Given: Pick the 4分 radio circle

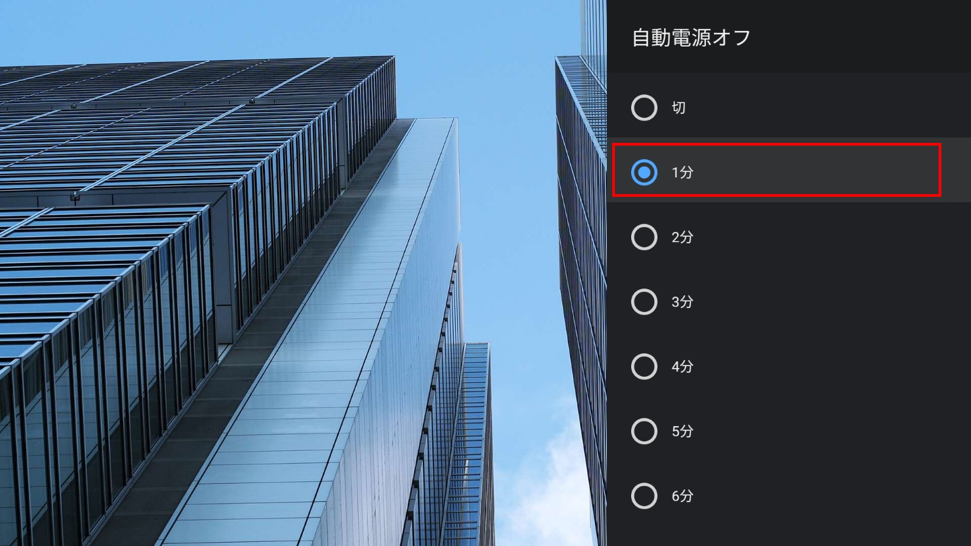Looking at the screenshot, I should pyautogui.click(x=644, y=367).
